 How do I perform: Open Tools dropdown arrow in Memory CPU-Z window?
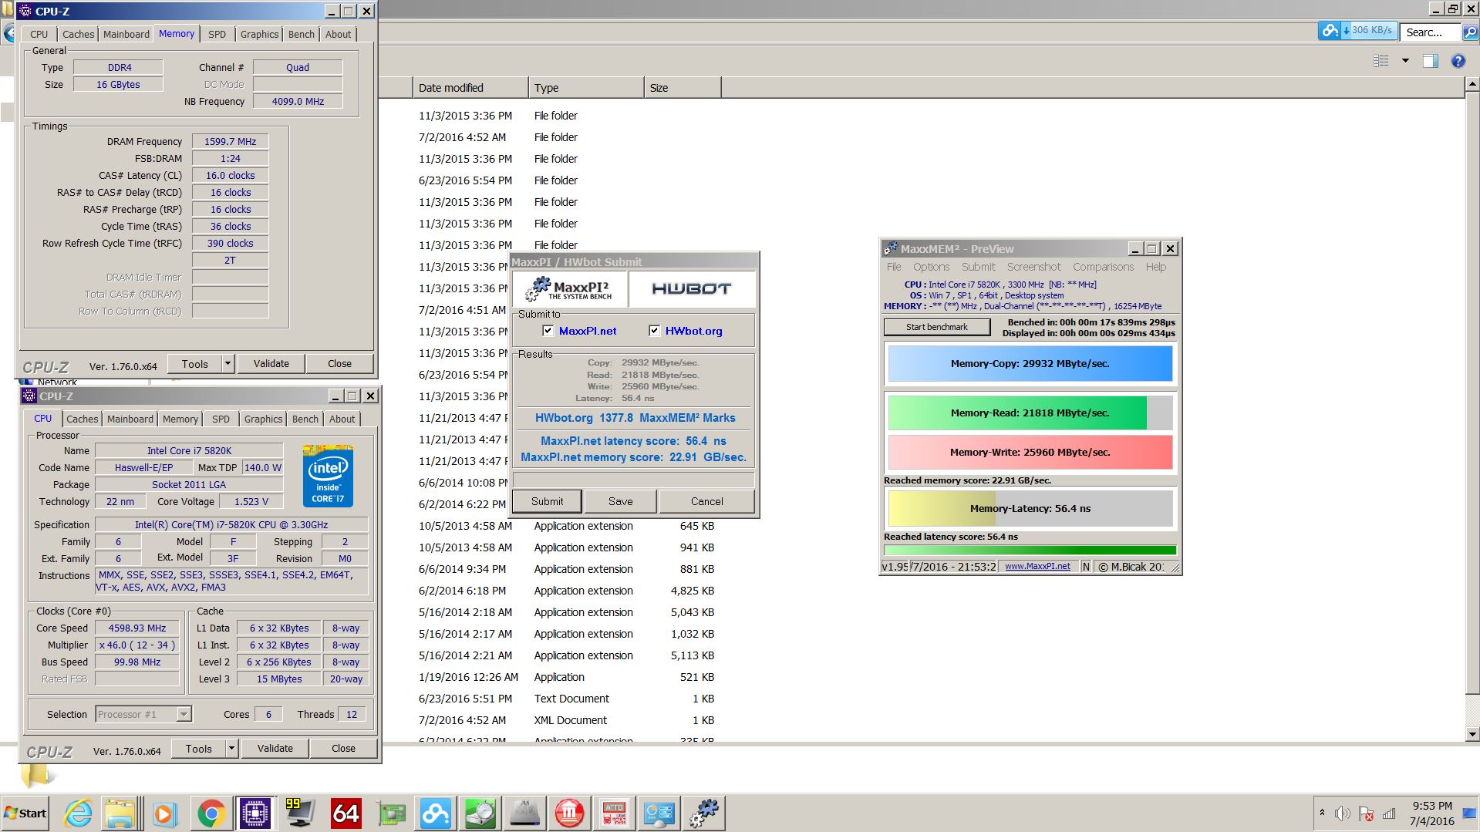pyautogui.click(x=228, y=364)
